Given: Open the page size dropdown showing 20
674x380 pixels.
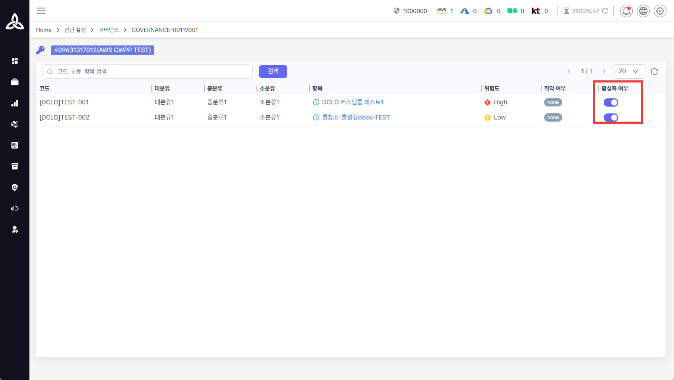Looking at the screenshot, I should [x=629, y=72].
